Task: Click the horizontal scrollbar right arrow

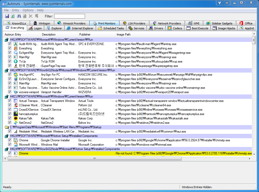Action: [x=249, y=159]
